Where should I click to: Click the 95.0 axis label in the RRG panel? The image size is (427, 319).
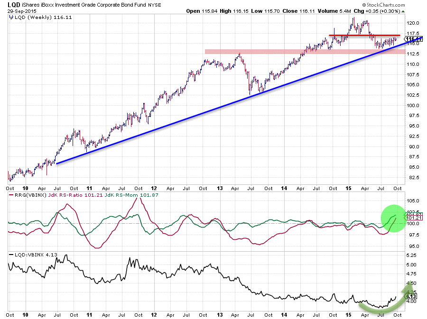413,246
